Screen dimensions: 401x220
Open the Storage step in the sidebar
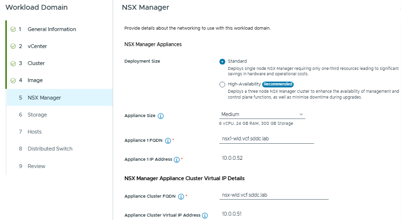pos(37,115)
